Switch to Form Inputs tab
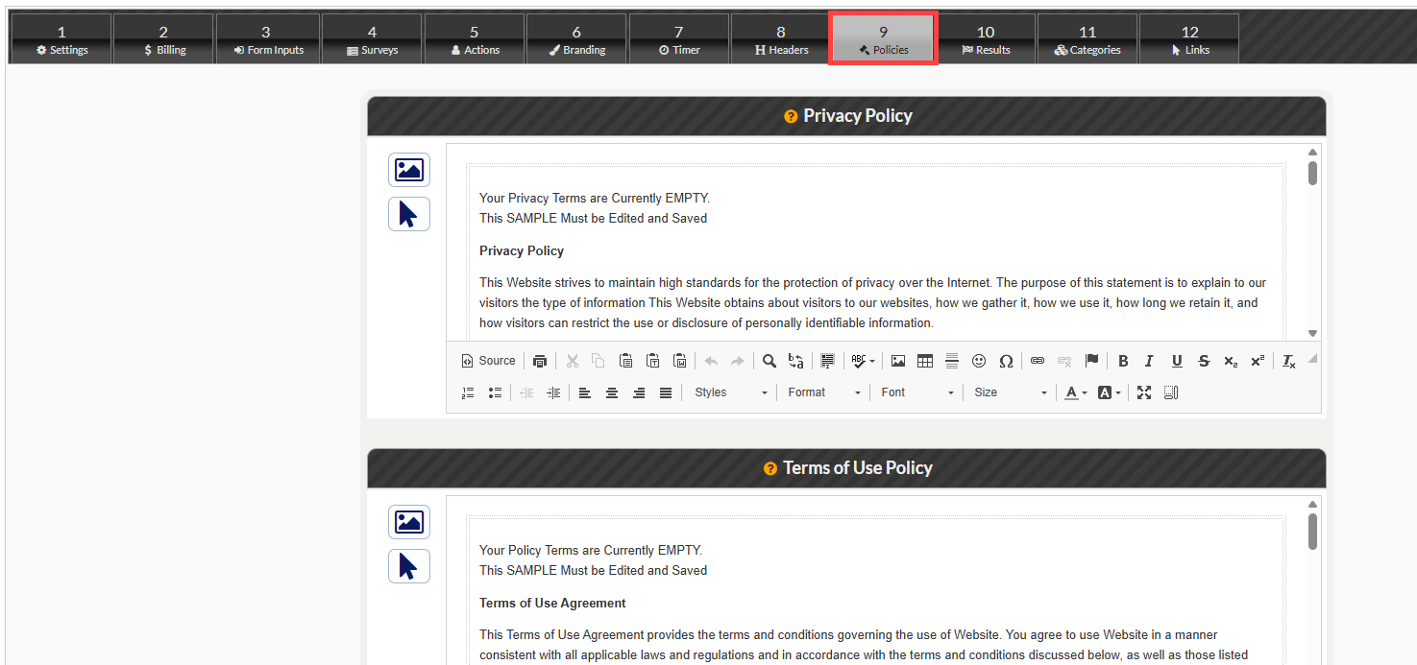This screenshot has width=1417, height=665. tap(268, 39)
